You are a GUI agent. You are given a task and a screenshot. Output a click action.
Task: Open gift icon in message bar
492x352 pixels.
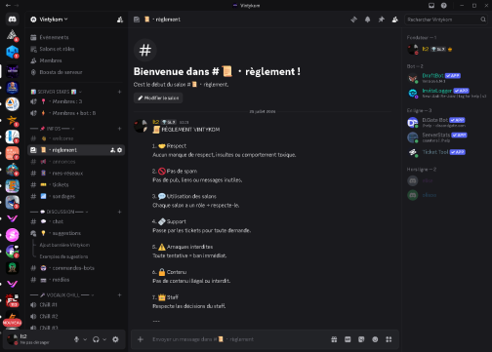pos(334,339)
